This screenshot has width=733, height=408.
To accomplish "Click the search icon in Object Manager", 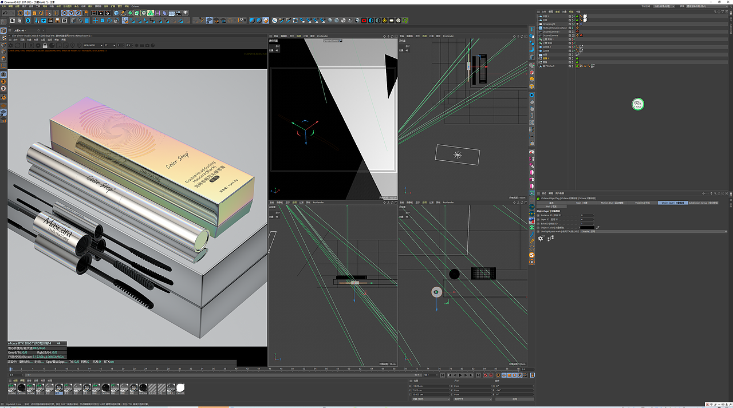I will coord(715,11).
